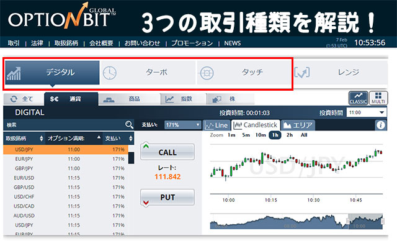Switch to MULTI chart view
This screenshot has height=241, width=397.
[x=378, y=98]
